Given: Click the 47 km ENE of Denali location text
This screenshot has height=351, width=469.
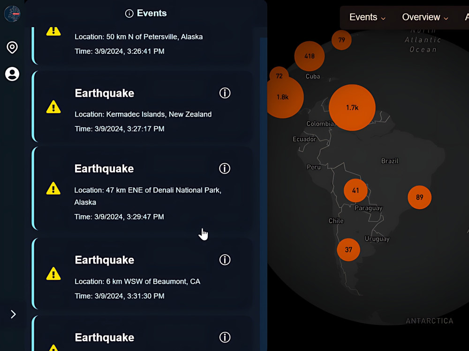Looking at the screenshot, I should pyautogui.click(x=148, y=196).
